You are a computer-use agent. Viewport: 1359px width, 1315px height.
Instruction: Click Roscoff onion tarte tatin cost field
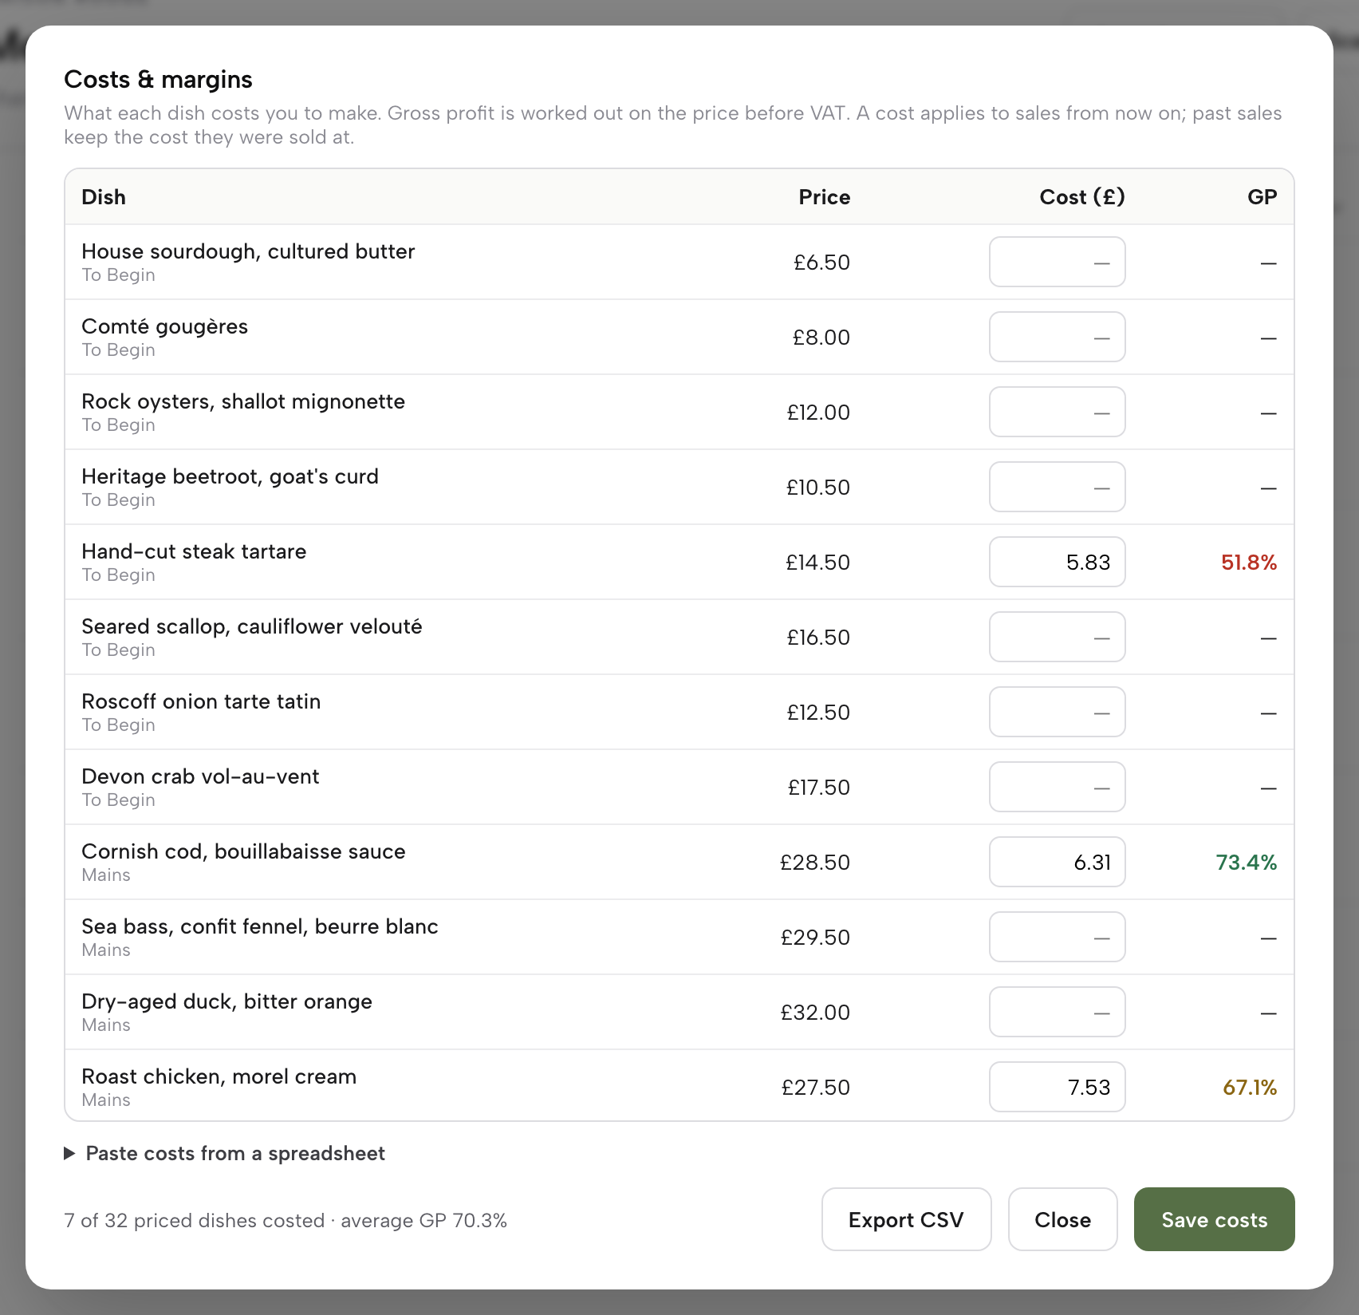coord(1057,712)
